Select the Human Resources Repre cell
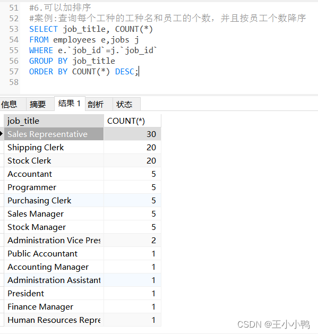The height and width of the screenshot is (334, 318). [54, 320]
